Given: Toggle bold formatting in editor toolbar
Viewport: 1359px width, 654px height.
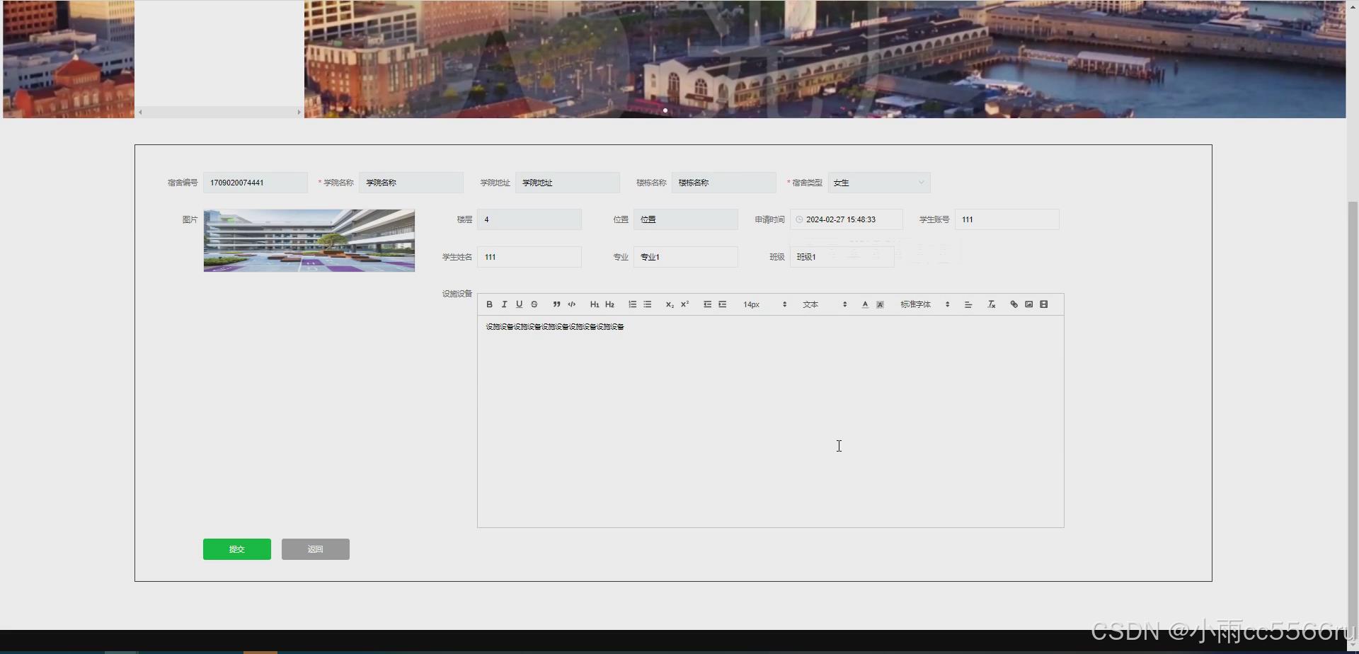Looking at the screenshot, I should click(489, 304).
